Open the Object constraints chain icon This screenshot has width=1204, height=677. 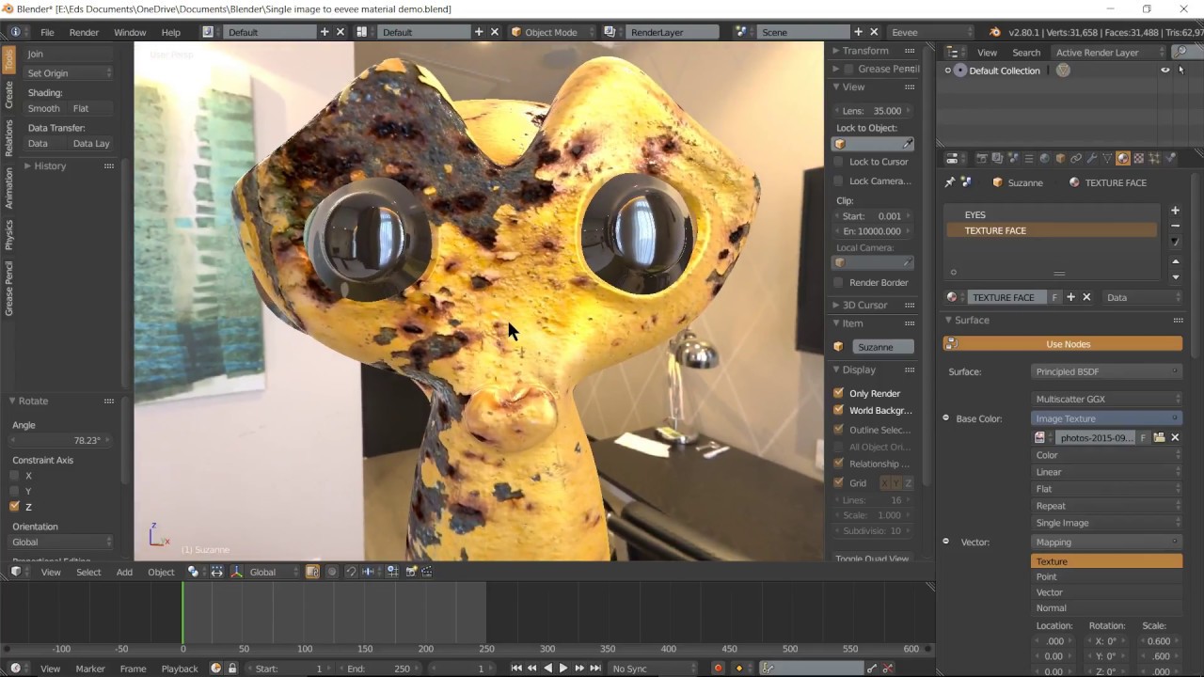coord(1076,158)
